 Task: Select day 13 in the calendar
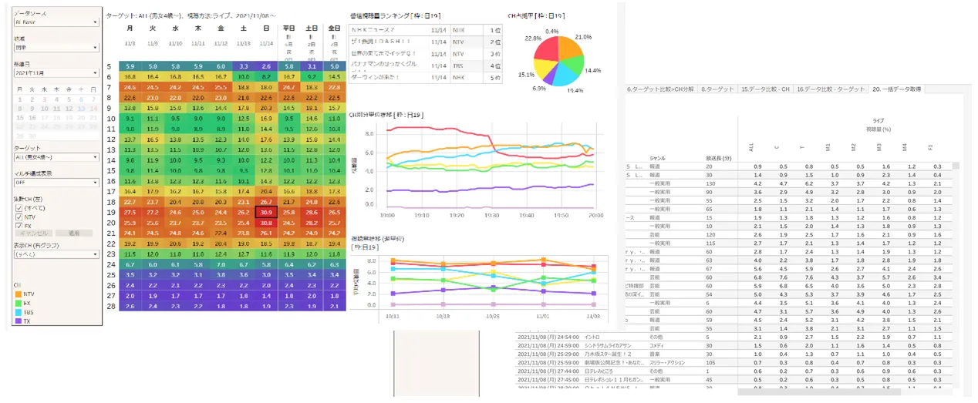pos(79,108)
